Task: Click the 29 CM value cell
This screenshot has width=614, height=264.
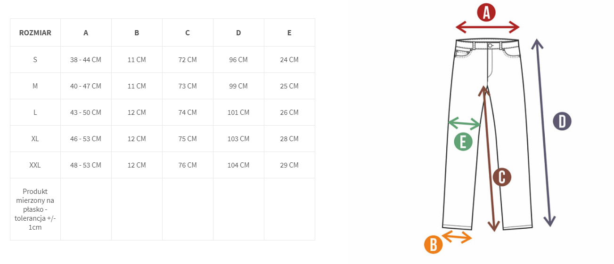Action: (289, 165)
